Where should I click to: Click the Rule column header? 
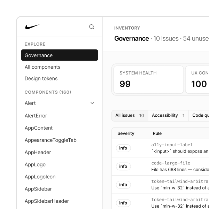157,133
